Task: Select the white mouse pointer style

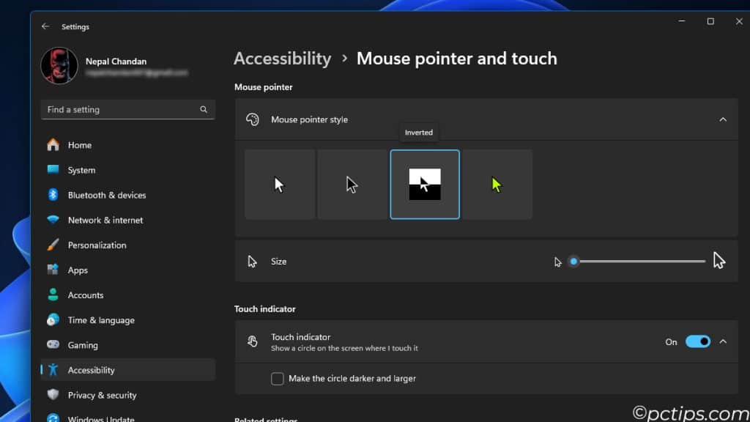Action: 280,185
